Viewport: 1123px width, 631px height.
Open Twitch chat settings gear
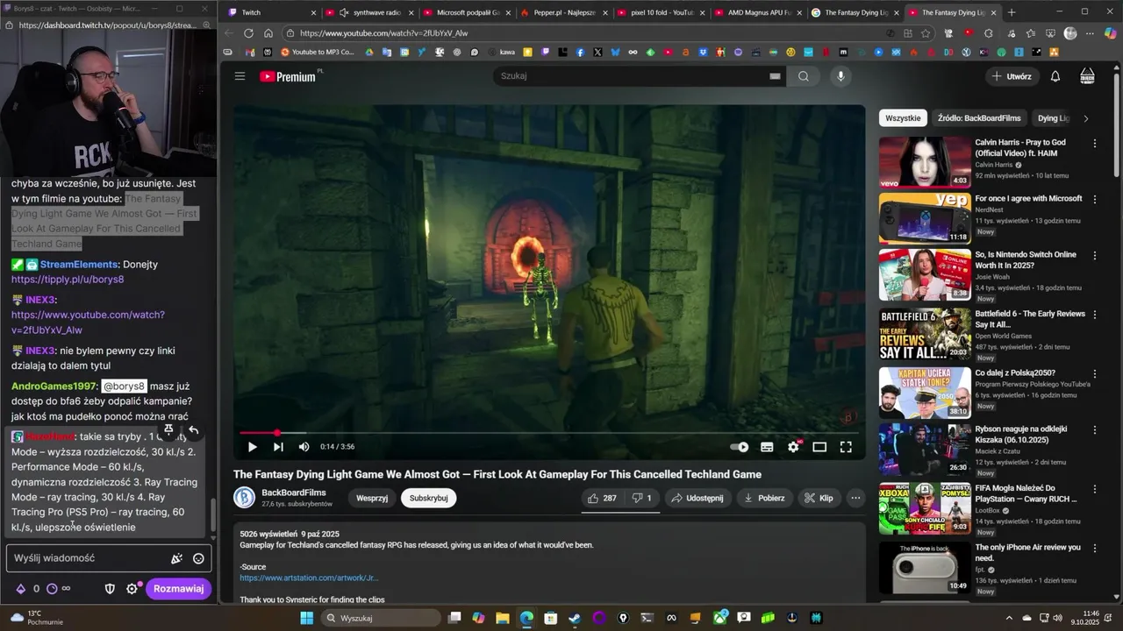[132, 589]
